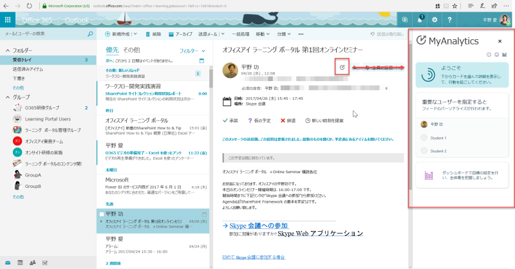Tick the checkbox on the selected 平野 功 message
515x269 pixels.
(x=102, y=214)
